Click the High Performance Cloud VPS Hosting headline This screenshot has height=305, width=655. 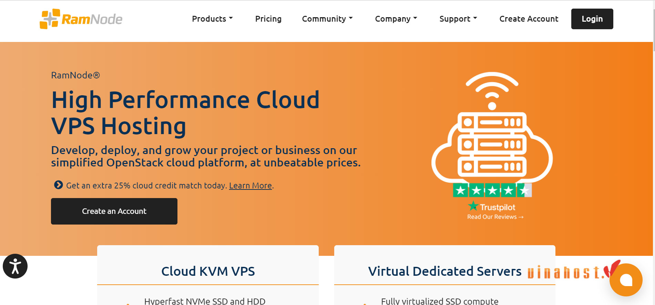[x=186, y=113]
